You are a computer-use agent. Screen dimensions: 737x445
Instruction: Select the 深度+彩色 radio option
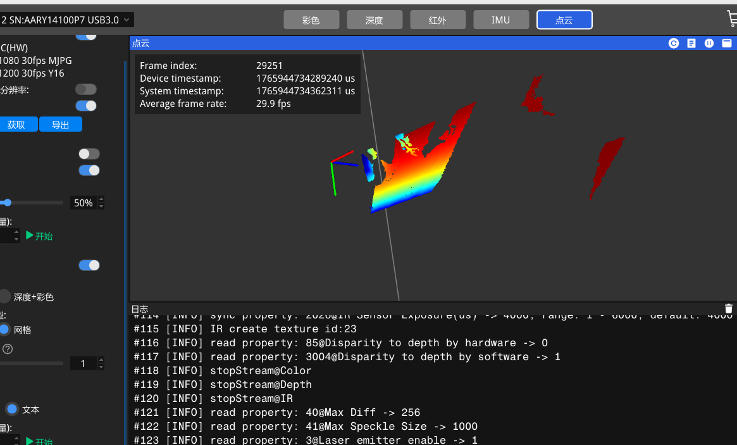point(4,296)
